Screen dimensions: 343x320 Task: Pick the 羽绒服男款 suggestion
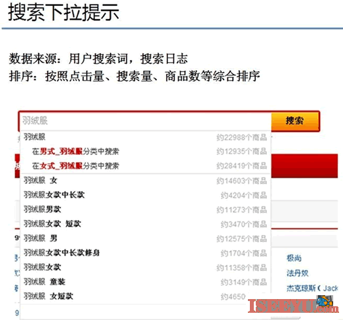(146, 209)
